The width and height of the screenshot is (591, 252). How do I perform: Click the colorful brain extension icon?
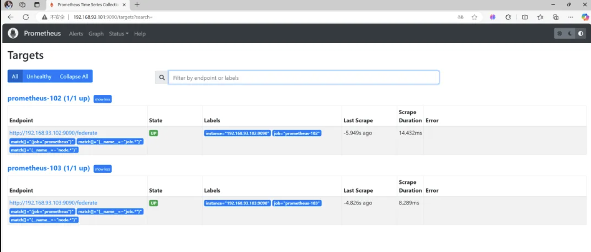[493, 17]
